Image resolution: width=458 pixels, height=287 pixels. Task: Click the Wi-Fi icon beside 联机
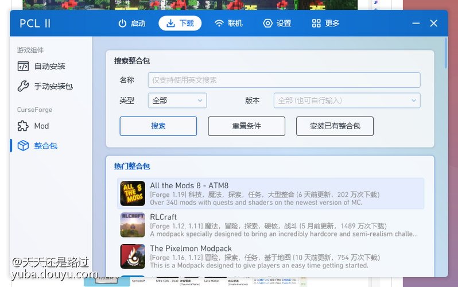coord(219,24)
